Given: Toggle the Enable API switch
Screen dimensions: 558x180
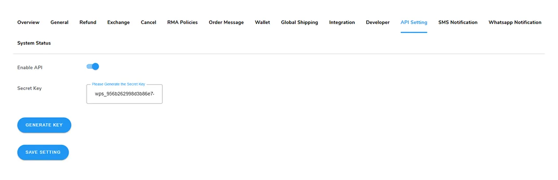Looking at the screenshot, I should (x=93, y=67).
